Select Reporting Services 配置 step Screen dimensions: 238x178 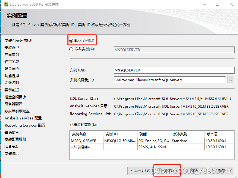click(x=25, y=125)
